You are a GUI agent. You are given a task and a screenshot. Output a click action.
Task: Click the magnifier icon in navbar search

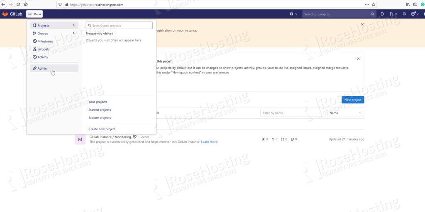pyautogui.click(x=372, y=14)
